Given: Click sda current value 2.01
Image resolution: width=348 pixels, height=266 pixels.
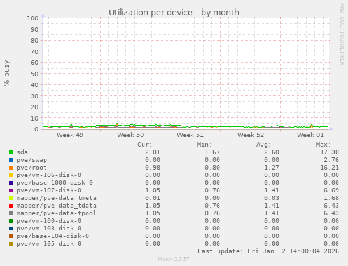Looking at the screenshot, I should pos(153,152).
